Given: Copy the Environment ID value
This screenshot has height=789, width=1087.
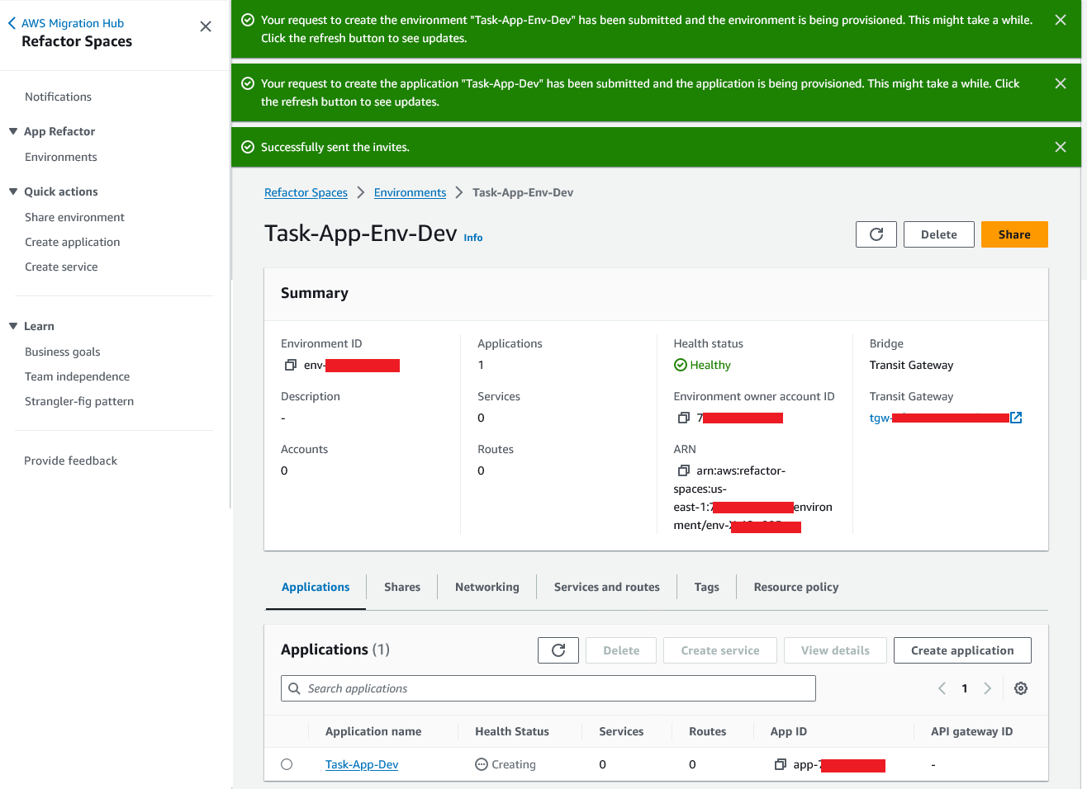Looking at the screenshot, I should pos(291,365).
